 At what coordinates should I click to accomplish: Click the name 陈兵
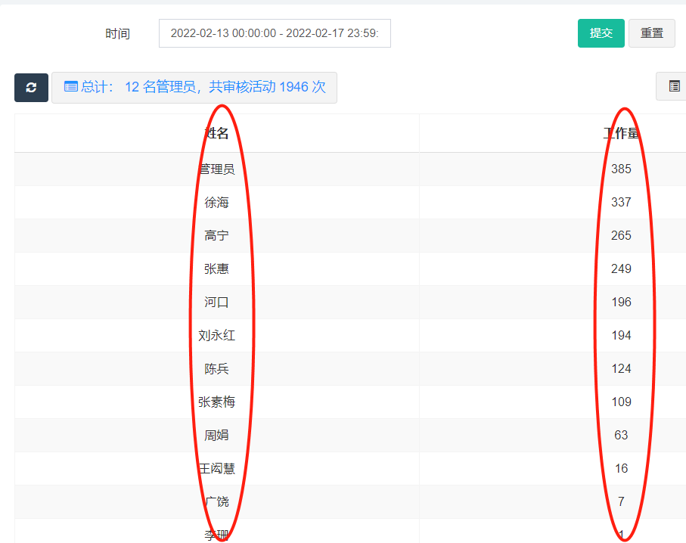216,368
